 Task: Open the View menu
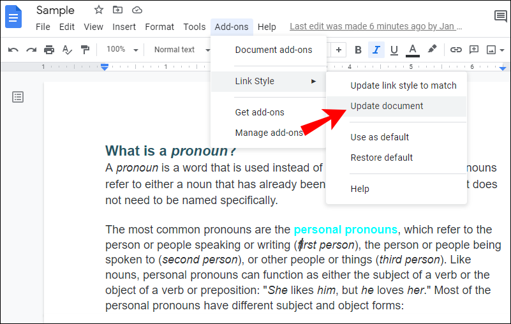point(93,27)
